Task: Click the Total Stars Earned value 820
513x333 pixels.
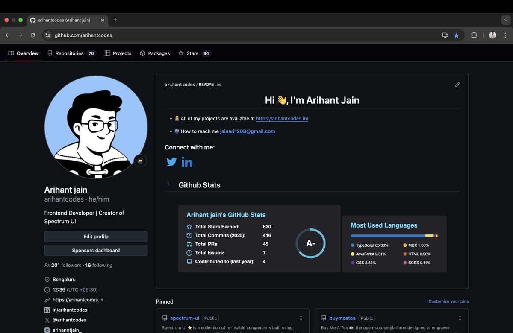Action: click(x=267, y=227)
